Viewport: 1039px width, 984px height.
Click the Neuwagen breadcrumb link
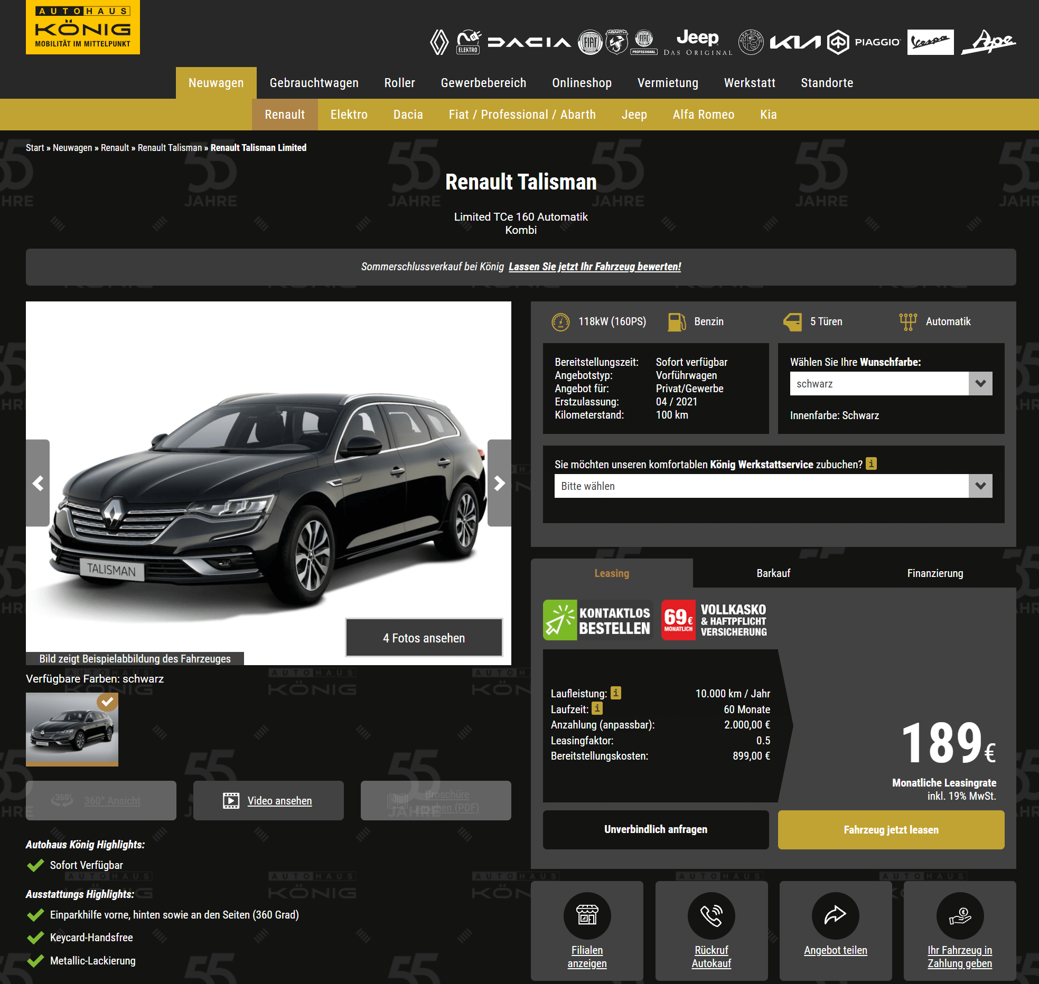[72, 148]
